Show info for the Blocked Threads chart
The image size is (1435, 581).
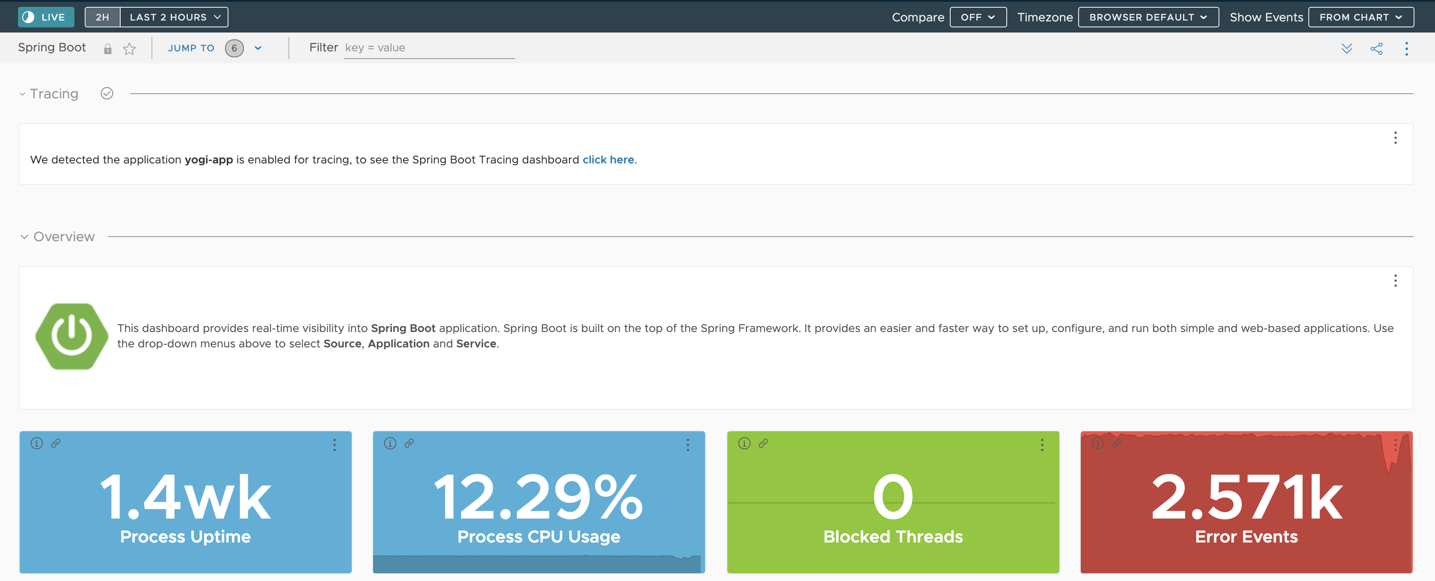744,443
